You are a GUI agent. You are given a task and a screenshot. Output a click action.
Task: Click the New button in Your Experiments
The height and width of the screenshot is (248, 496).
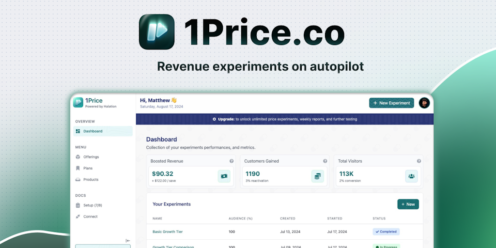[x=408, y=204]
